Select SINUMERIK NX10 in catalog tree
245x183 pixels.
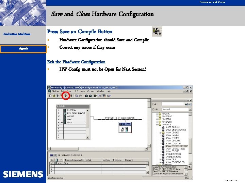click(x=173, y=154)
